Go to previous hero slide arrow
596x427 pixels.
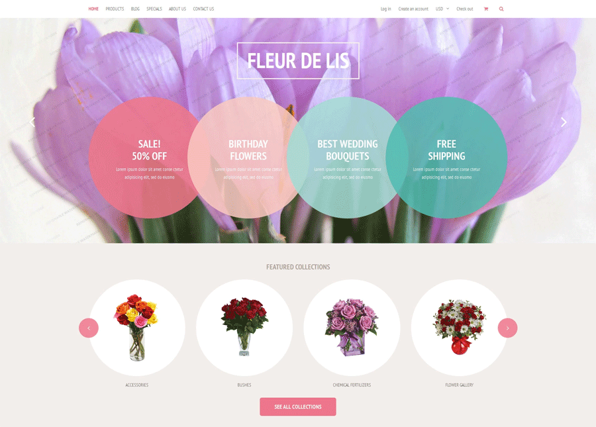[x=32, y=122]
